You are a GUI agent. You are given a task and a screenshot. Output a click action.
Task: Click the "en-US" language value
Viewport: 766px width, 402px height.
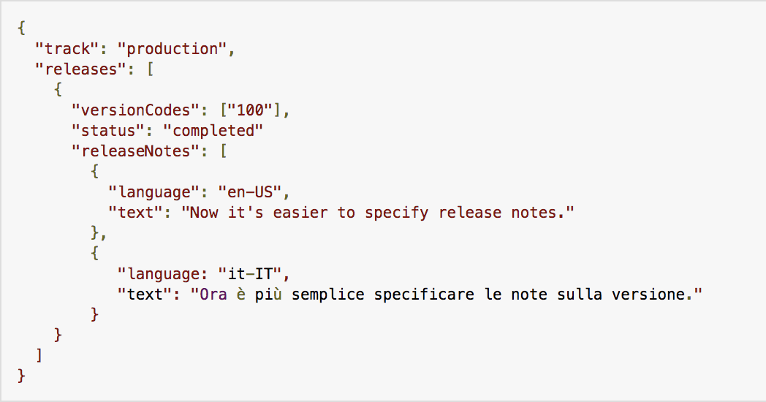click(250, 192)
